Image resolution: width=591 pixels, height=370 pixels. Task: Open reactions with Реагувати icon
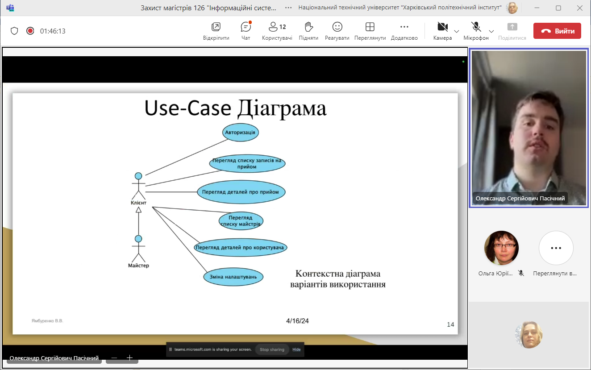click(337, 30)
